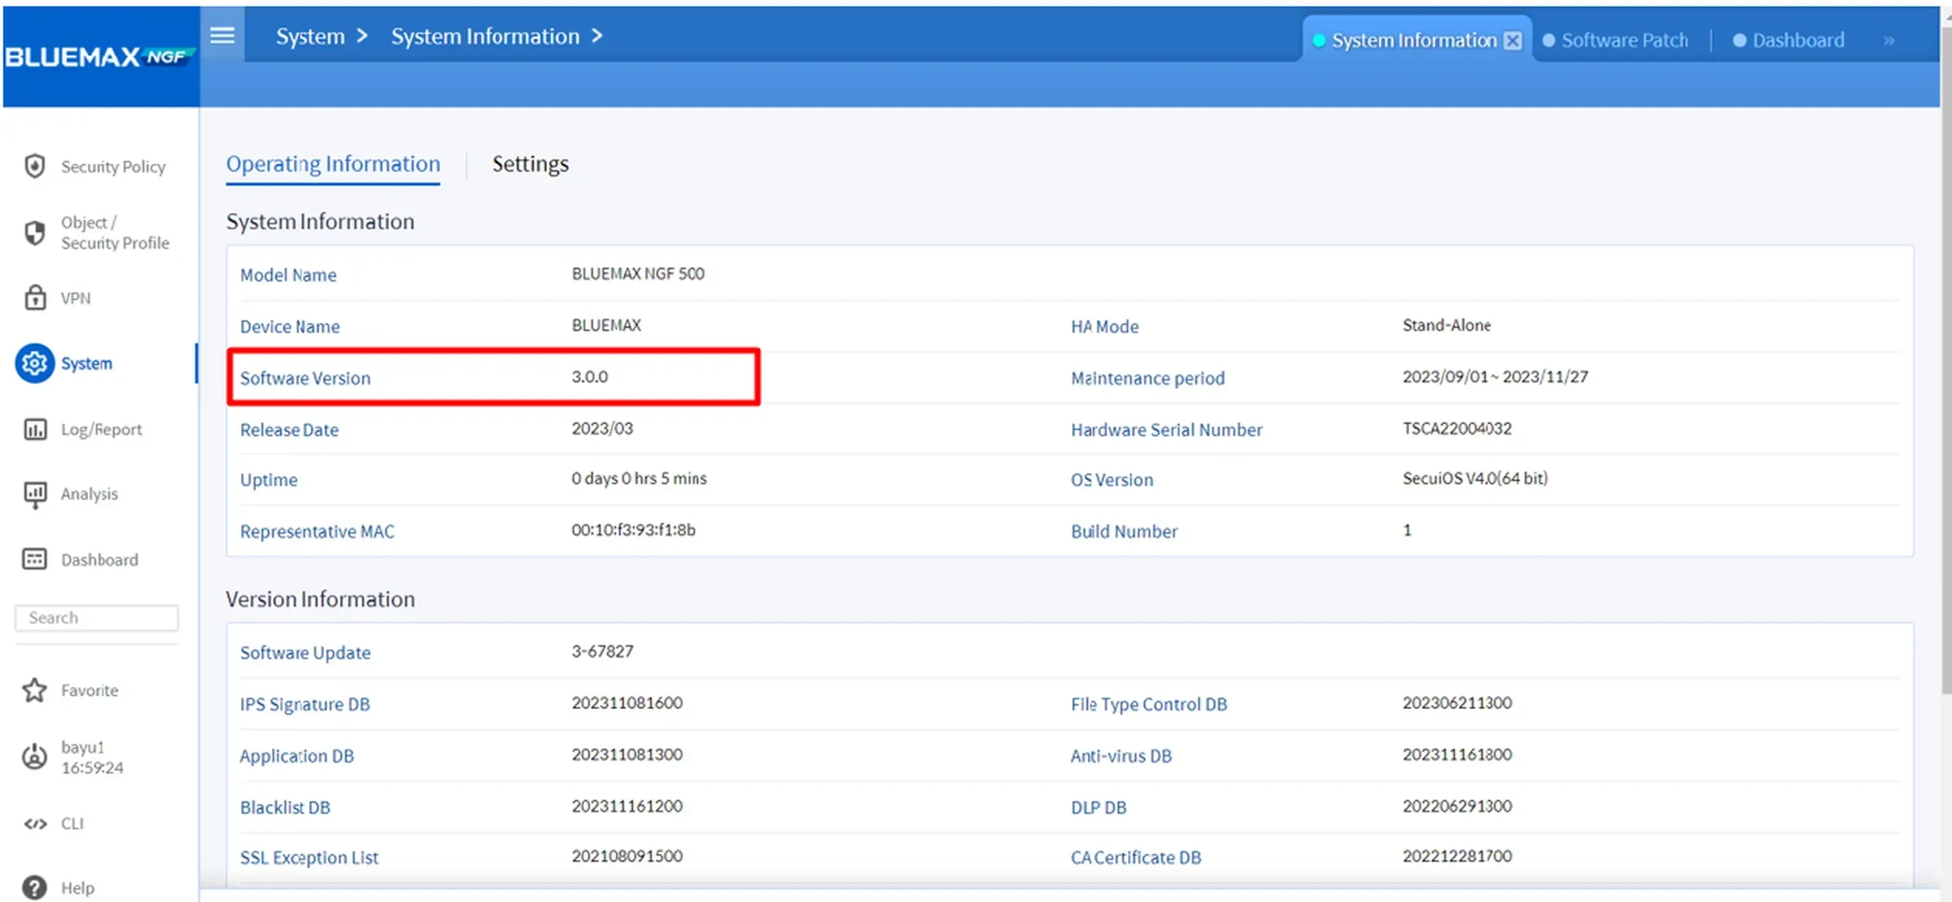Select OS Version SecuiOS V4.0(64 bit)

pos(1475,478)
